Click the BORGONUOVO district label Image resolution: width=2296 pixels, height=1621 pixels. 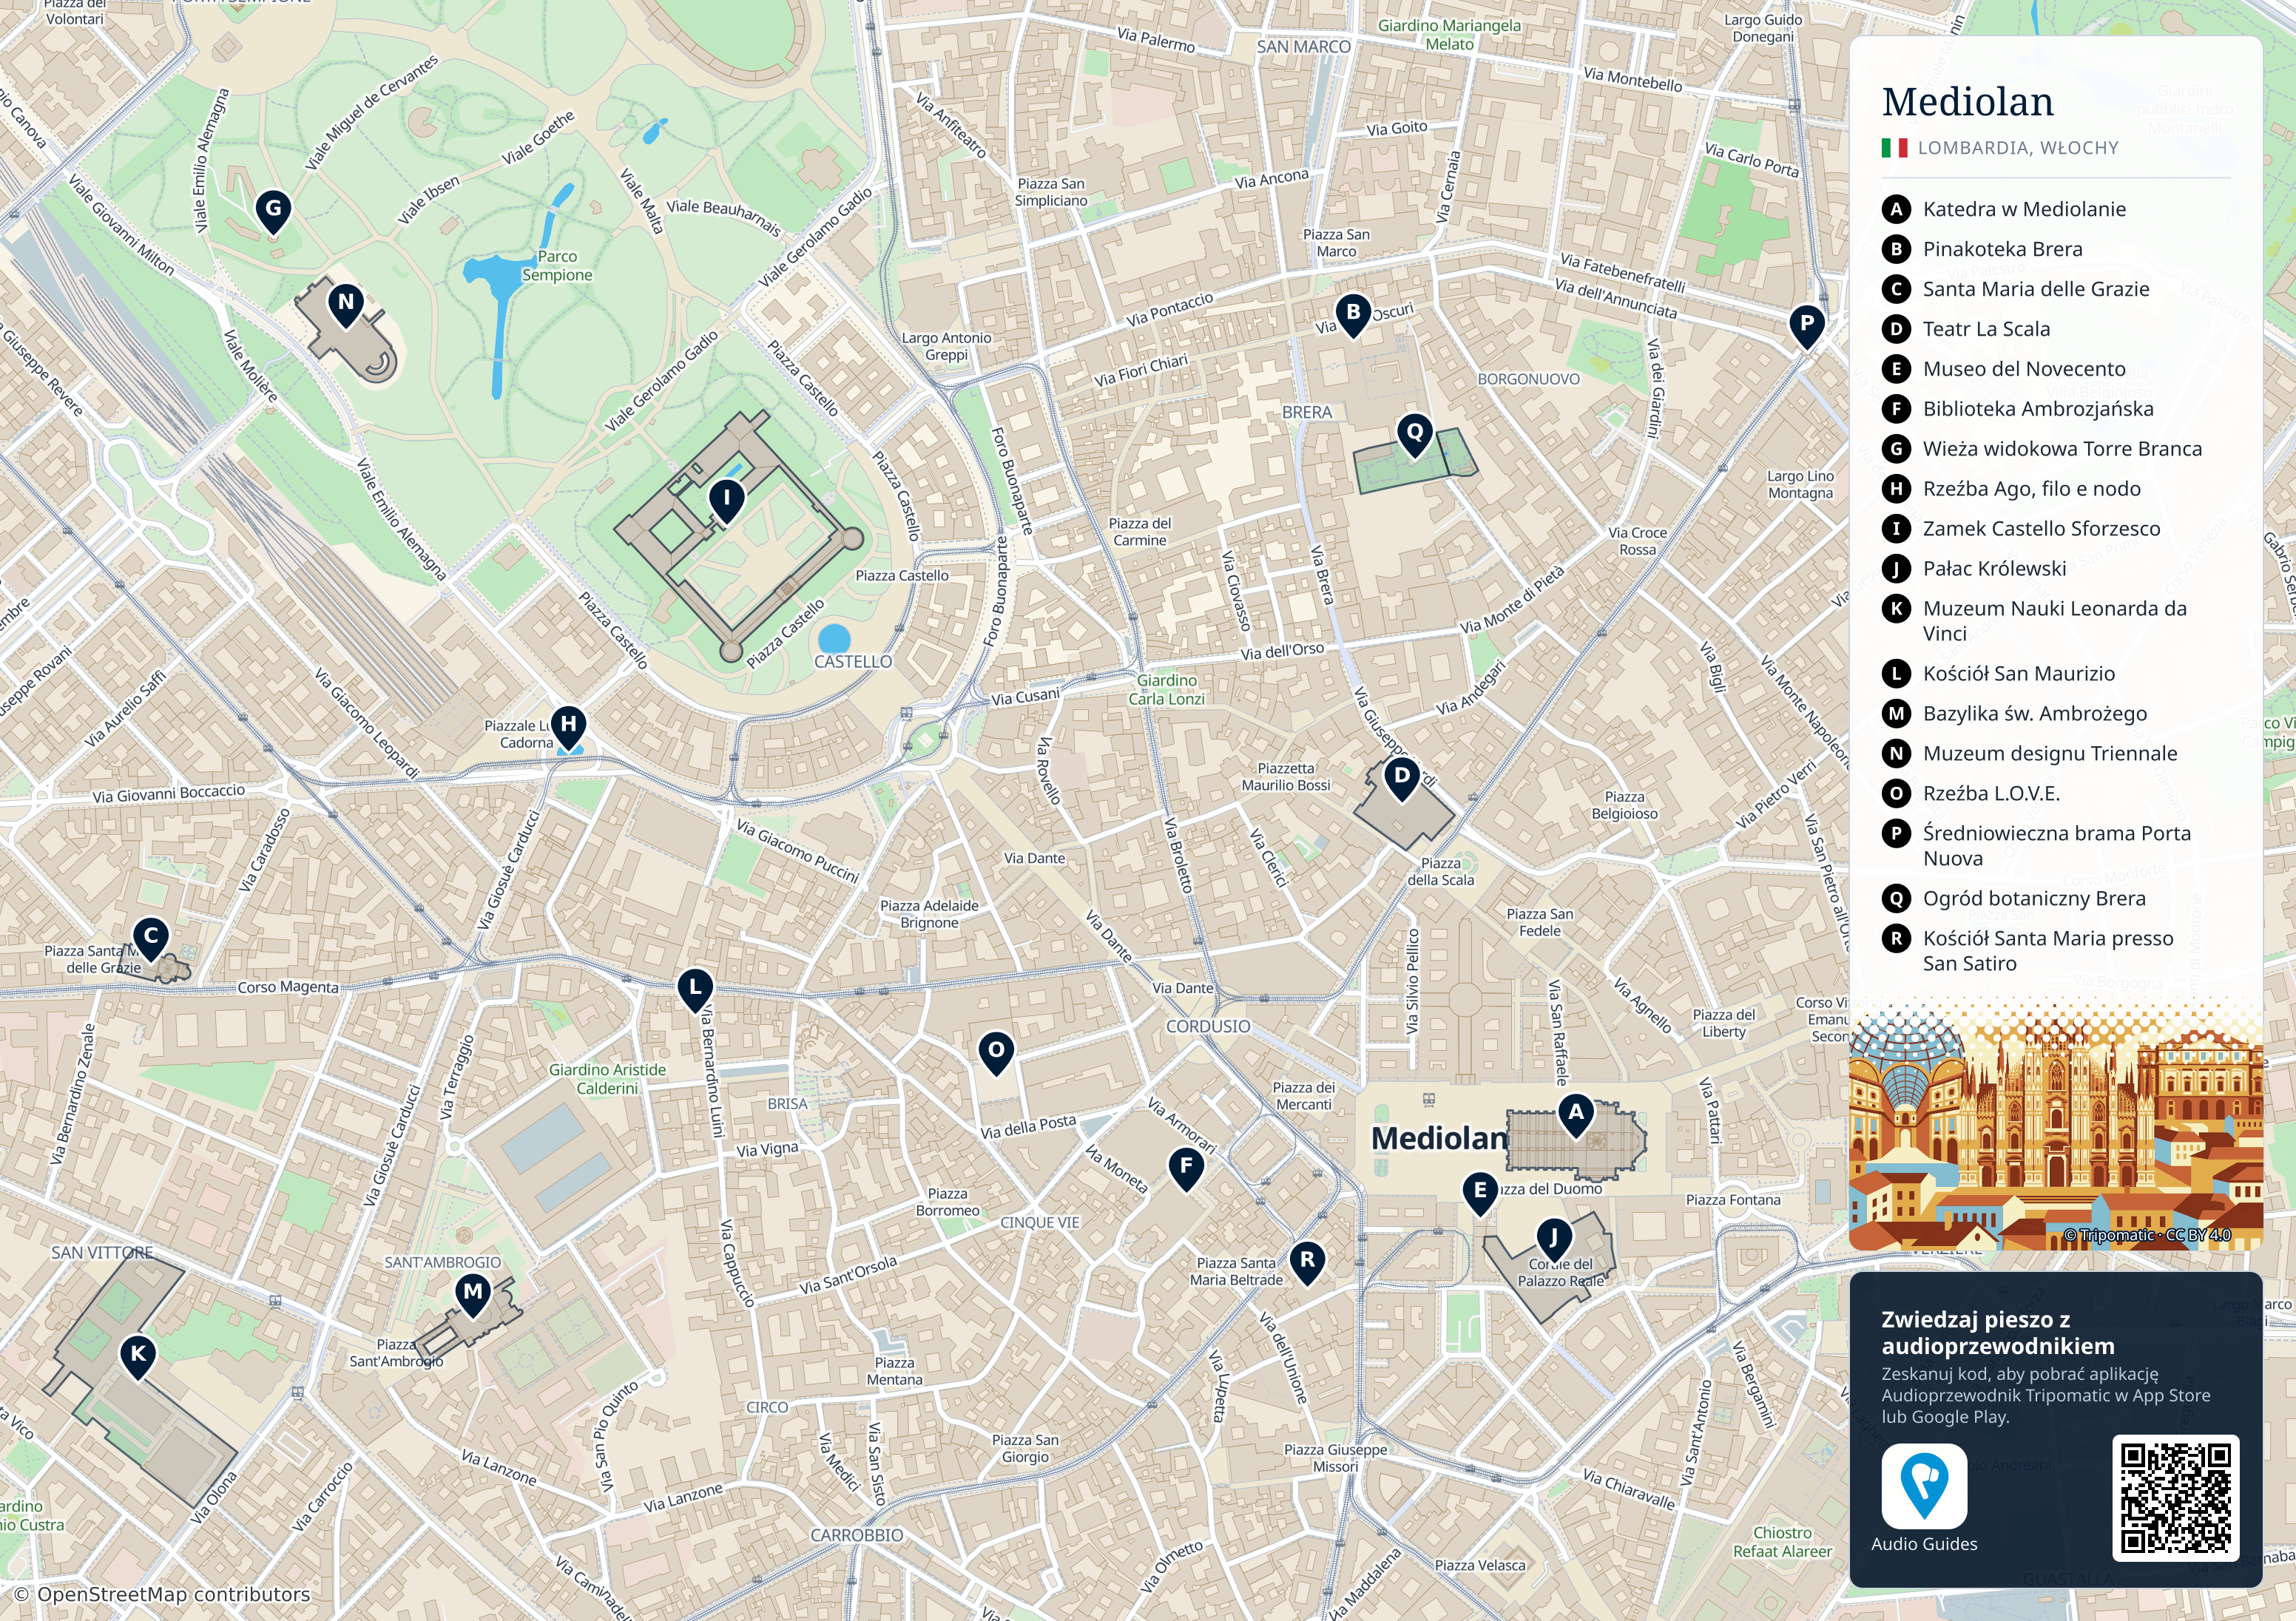point(1529,379)
